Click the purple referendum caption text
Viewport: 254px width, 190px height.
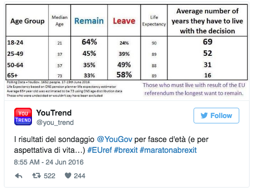click(194, 89)
